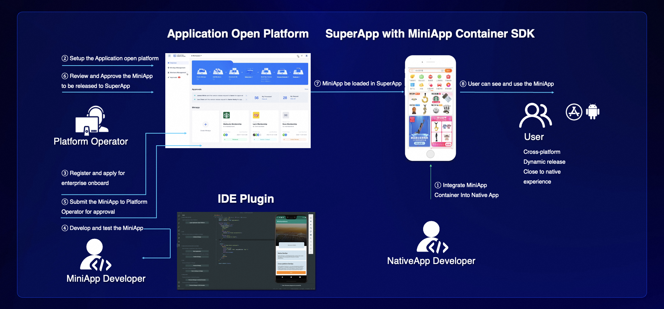Open the Starbucks Membership miniapp card
The image size is (664, 309).
coord(235,126)
